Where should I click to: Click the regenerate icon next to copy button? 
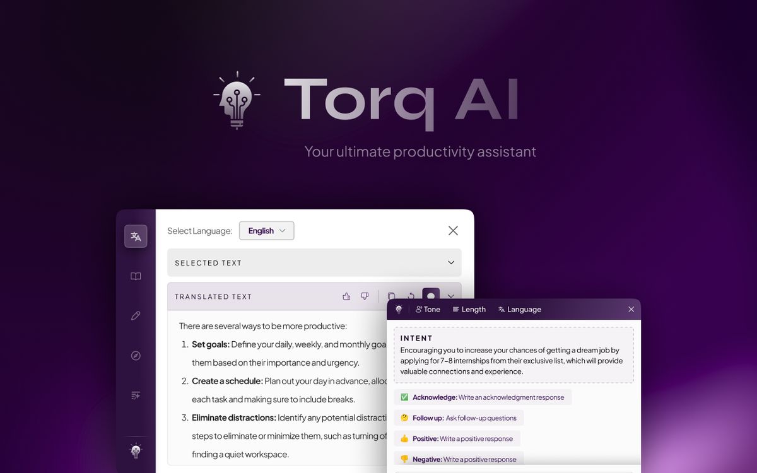pyautogui.click(x=411, y=296)
